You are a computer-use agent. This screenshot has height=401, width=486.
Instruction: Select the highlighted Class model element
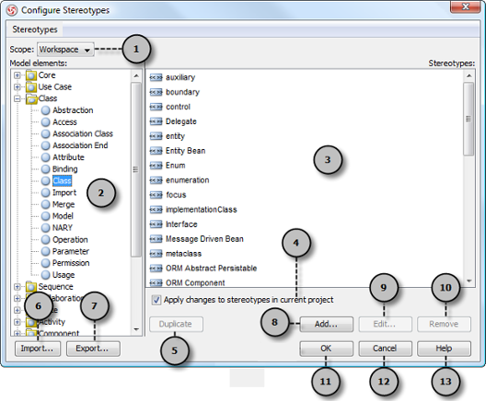click(x=62, y=181)
